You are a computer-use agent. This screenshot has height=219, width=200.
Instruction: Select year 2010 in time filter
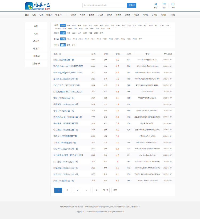click(x=98, y=39)
